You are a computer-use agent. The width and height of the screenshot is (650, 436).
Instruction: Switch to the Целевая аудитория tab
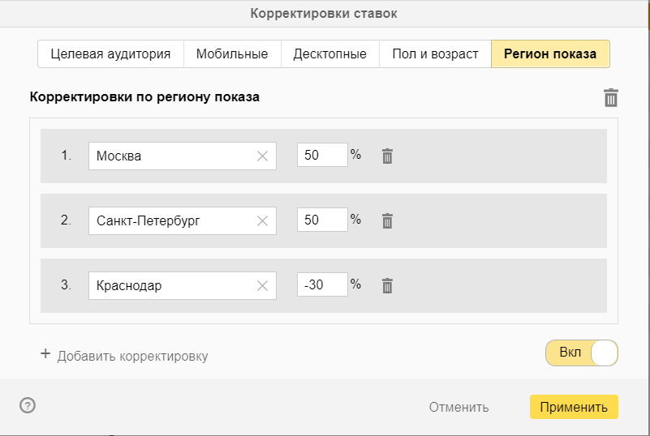[x=110, y=53]
